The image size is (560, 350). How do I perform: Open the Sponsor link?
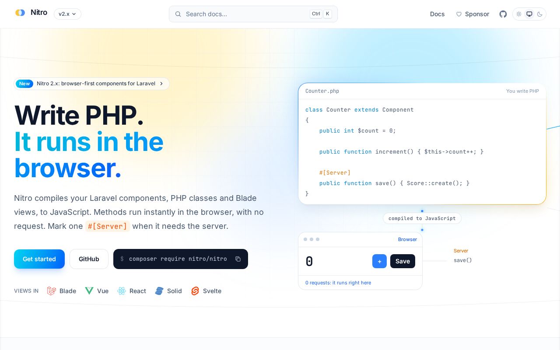(x=472, y=14)
